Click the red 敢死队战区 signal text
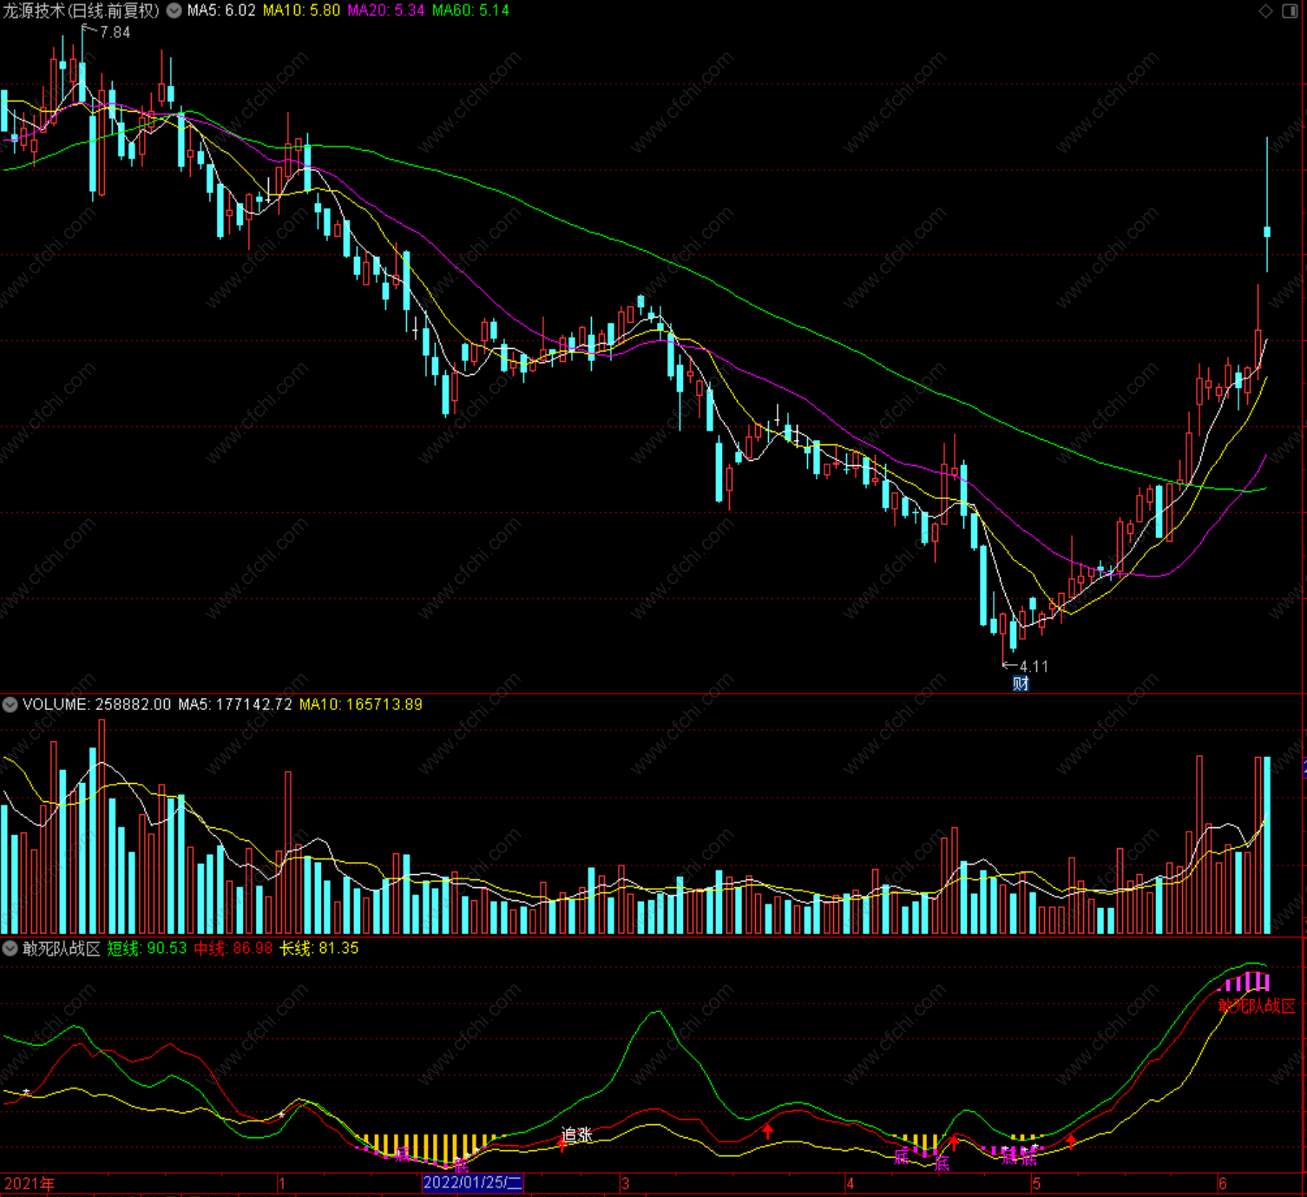Viewport: 1307px width, 1197px height. pos(1257,1006)
